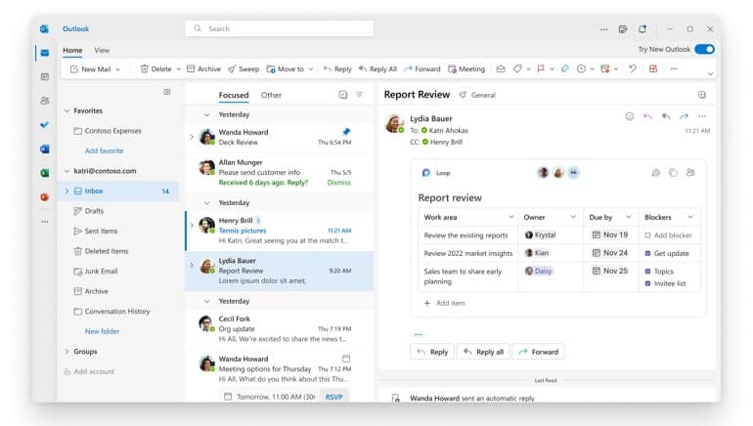Open the Calendar icon in left rail
Image resolution: width=753 pixels, height=426 pixels.
(45, 77)
